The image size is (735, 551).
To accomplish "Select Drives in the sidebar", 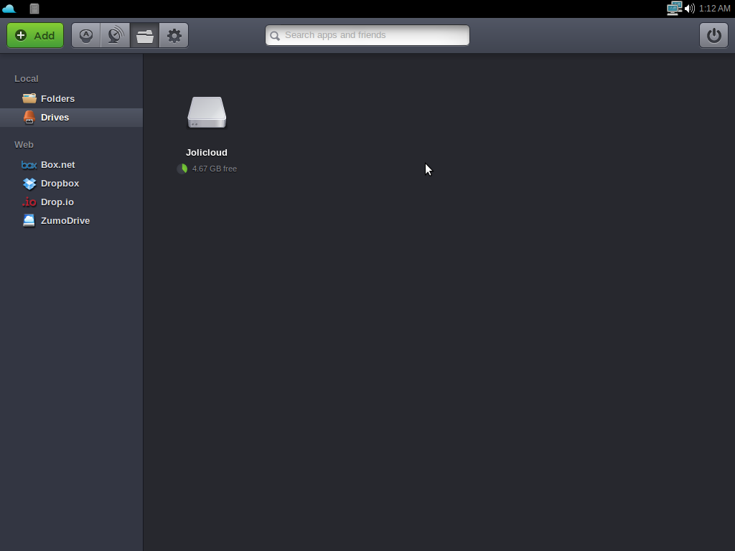I will 71,118.
